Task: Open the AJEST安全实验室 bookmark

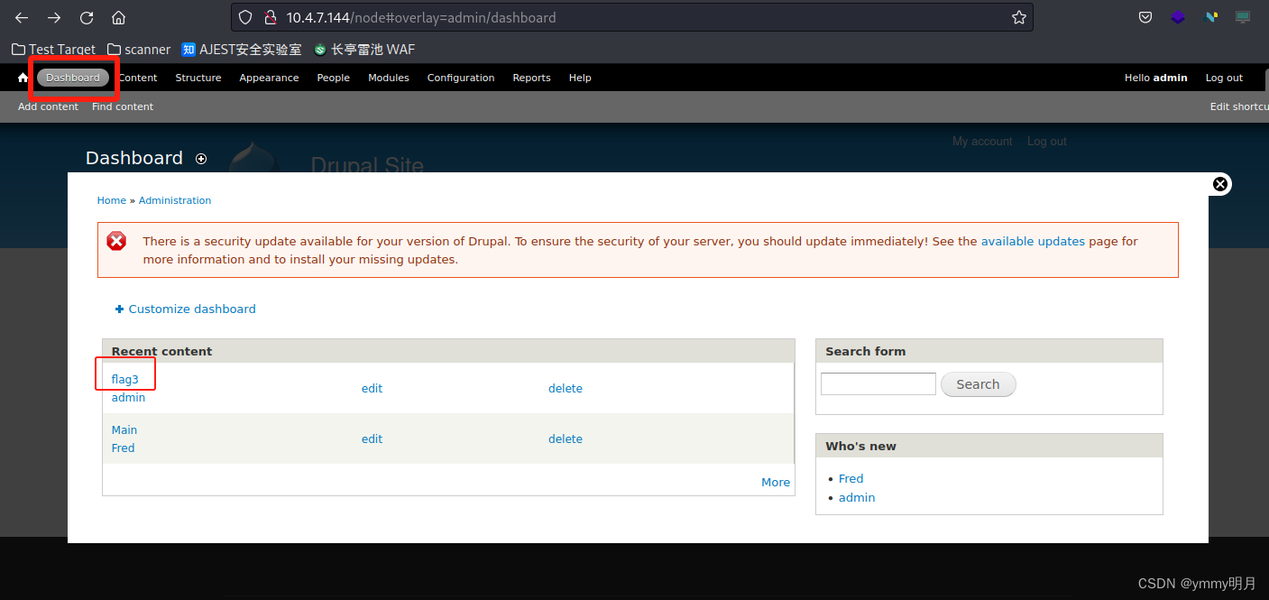Action: [242, 50]
